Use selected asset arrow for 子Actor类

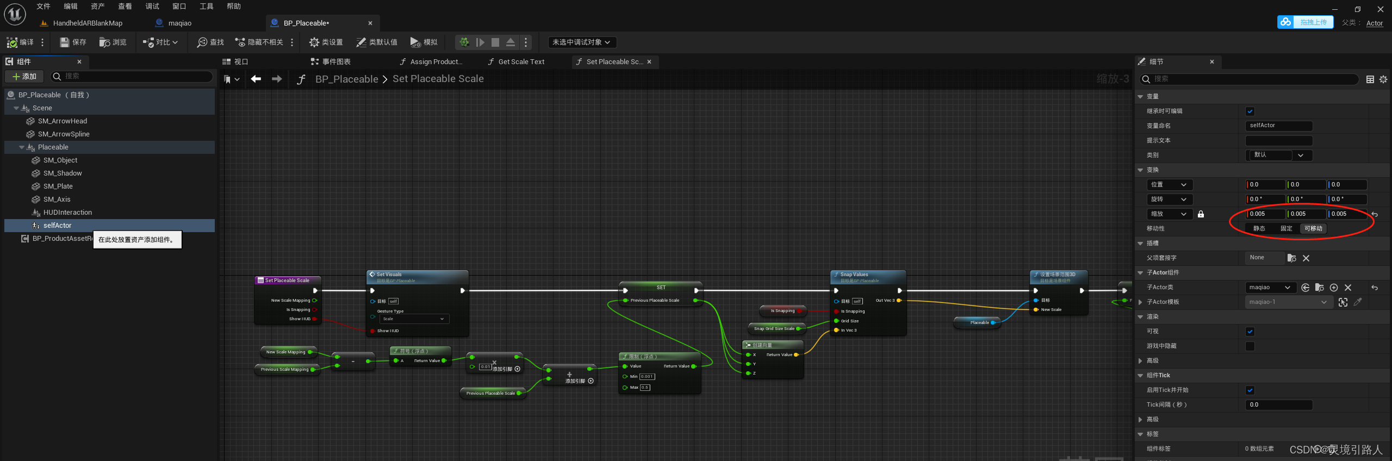pyautogui.click(x=1306, y=288)
